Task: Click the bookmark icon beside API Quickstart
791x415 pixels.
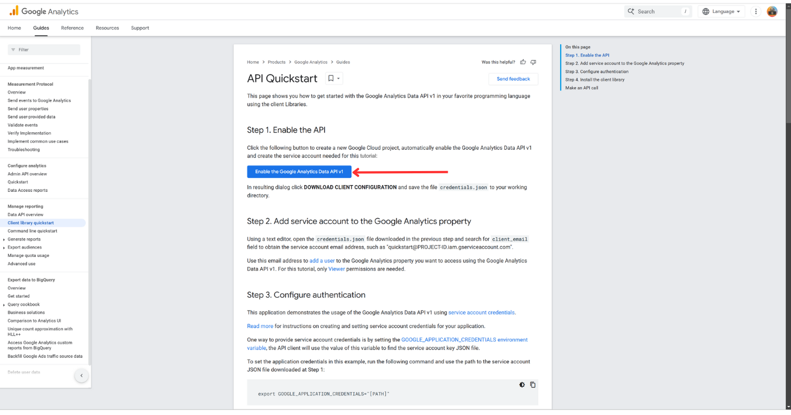Action: (331, 79)
